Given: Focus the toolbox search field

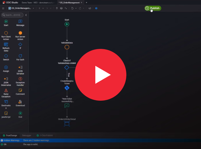Looking at the screenshot, I should (x=12, y=15).
